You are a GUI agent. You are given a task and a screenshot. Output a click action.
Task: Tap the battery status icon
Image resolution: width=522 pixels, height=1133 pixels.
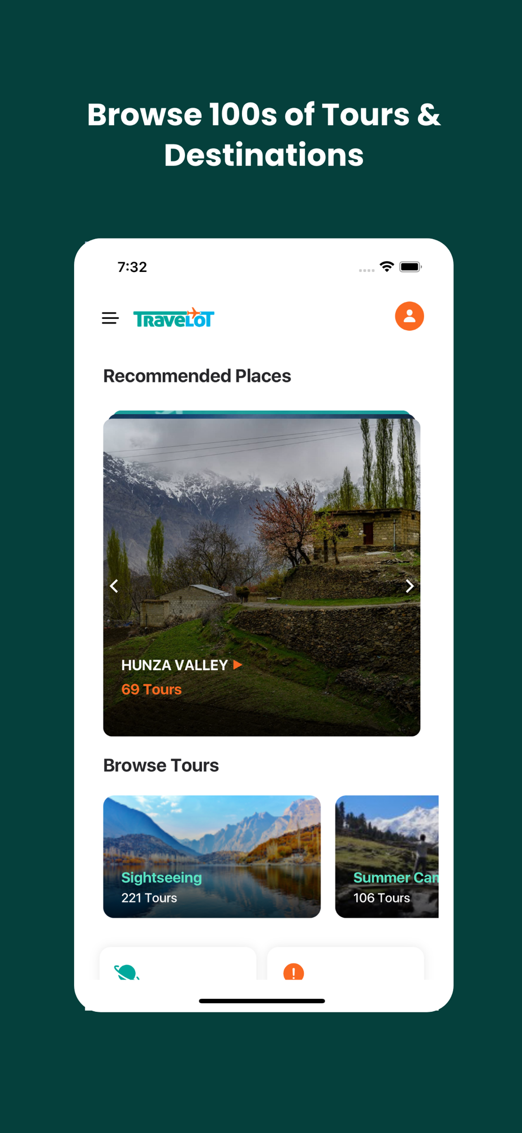click(410, 266)
